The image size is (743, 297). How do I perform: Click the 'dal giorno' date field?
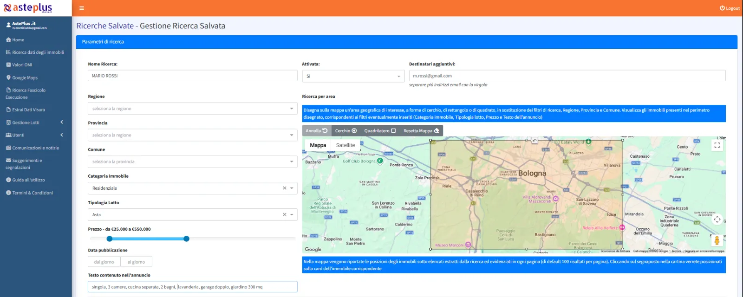click(104, 262)
